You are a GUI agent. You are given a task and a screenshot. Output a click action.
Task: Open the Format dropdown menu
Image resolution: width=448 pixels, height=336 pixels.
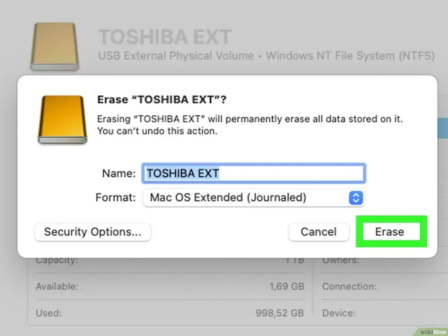coord(253,197)
